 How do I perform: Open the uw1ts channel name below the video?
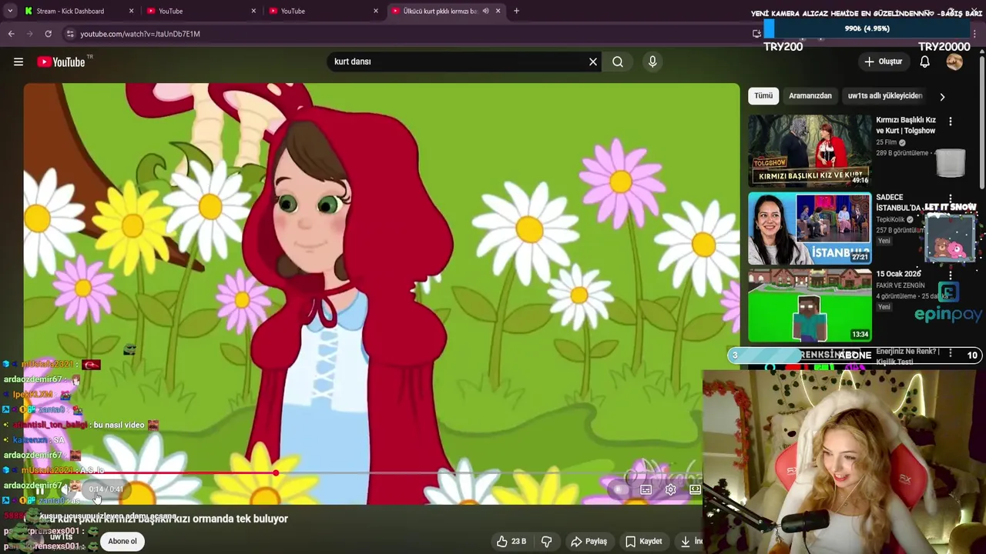point(61,536)
